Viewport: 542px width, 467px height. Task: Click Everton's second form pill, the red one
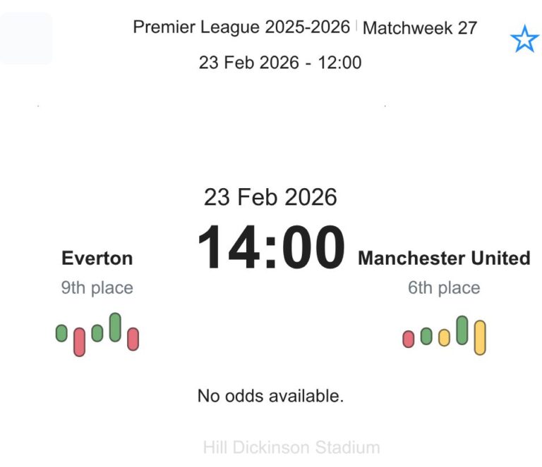point(79,342)
